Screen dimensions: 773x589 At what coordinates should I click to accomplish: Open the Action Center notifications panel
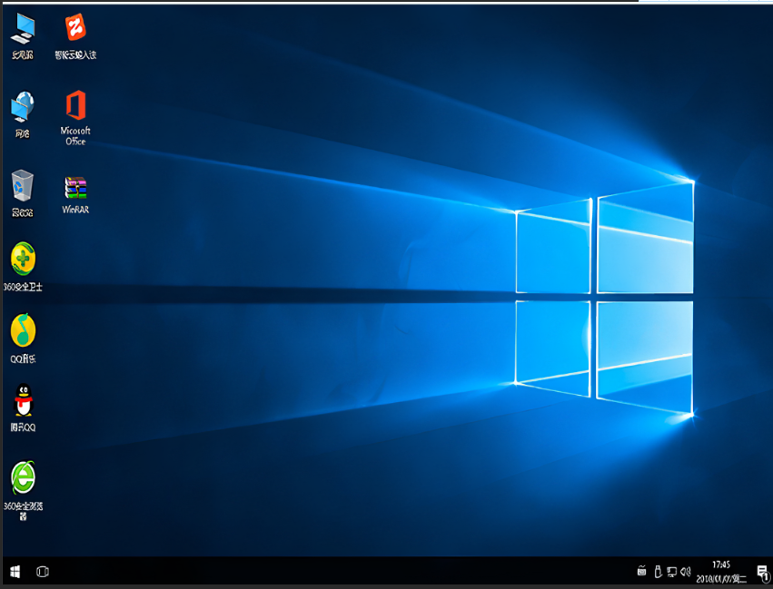761,572
